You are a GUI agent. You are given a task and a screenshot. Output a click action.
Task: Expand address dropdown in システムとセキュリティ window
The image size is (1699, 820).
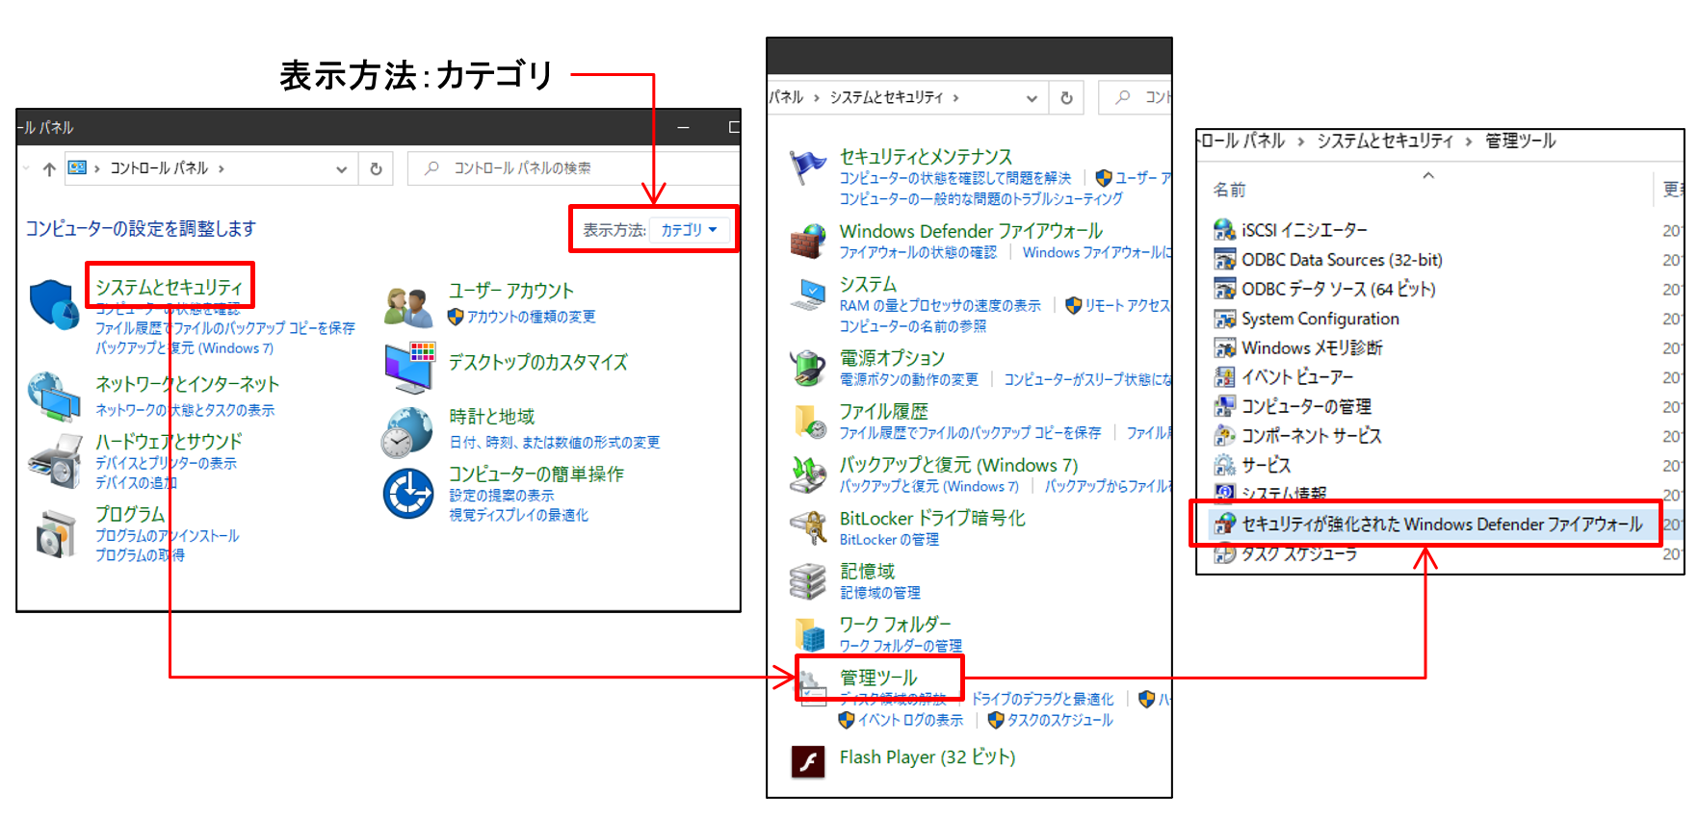point(1032,98)
